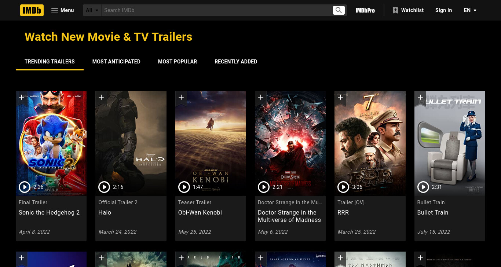Play the Sonic the Hedgehog 2 trailer
The width and height of the screenshot is (501, 267).
[25, 187]
